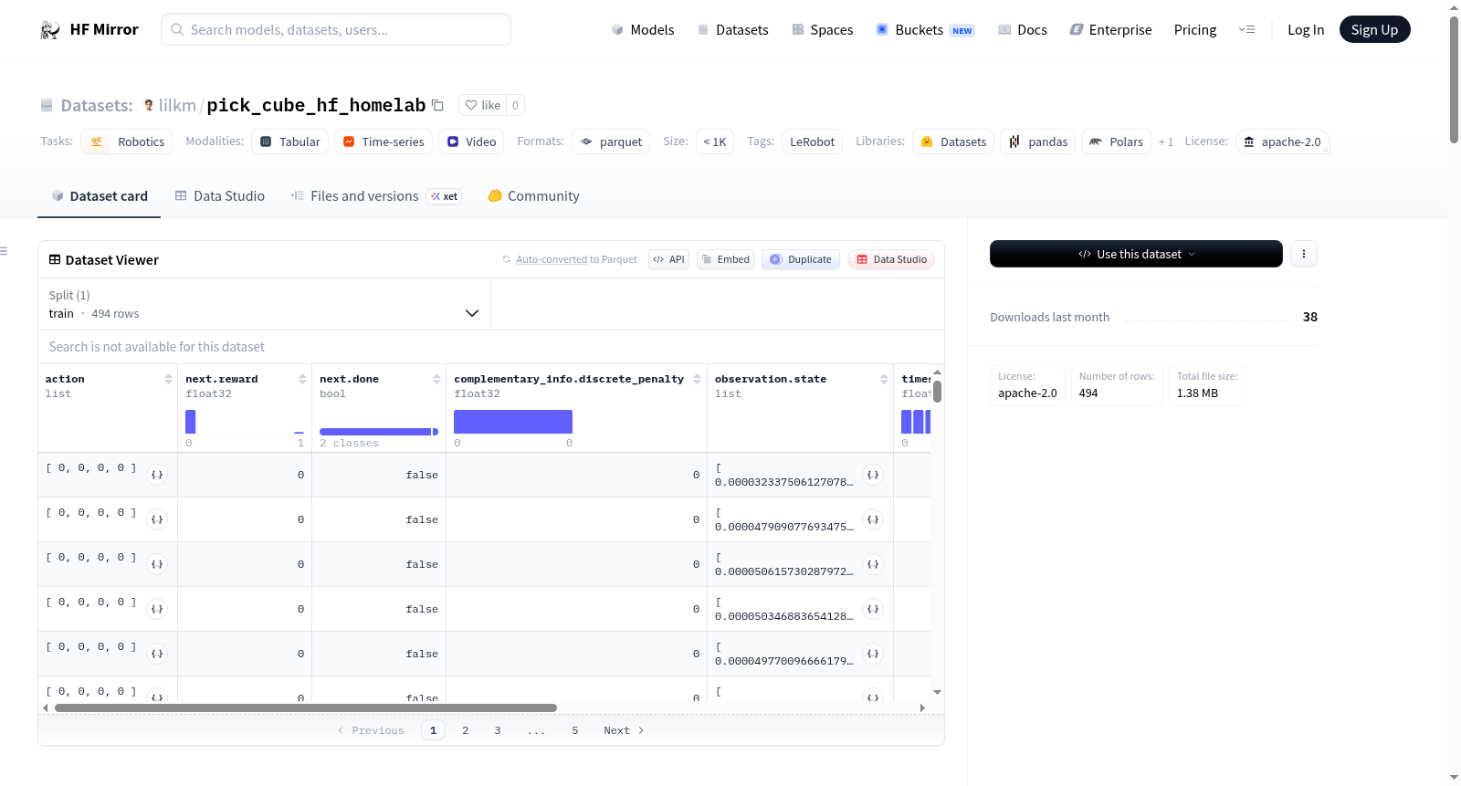Open the Files and versions tab
The image size is (1461, 786).
point(376,196)
